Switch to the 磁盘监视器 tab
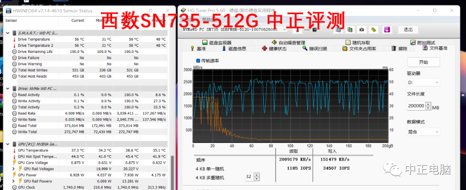 tap(217, 43)
